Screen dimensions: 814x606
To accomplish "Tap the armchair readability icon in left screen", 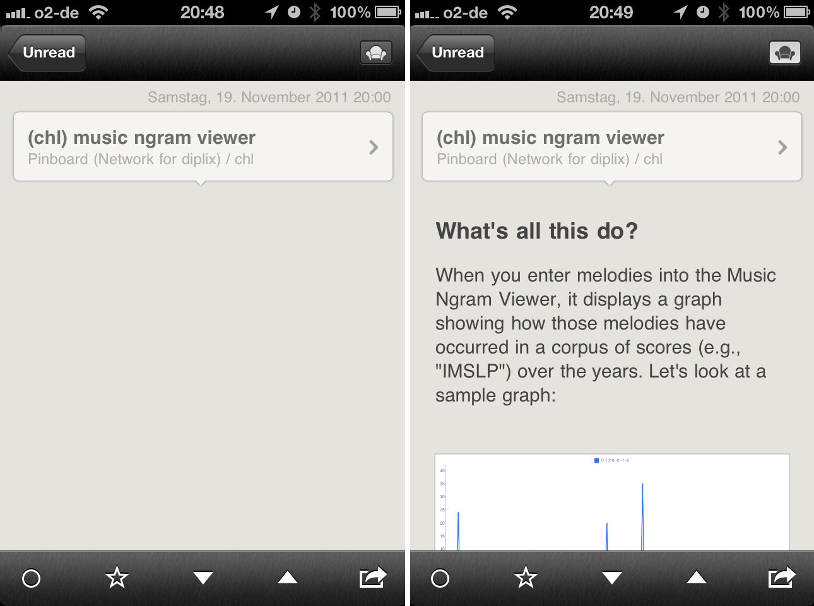I will pos(376,53).
